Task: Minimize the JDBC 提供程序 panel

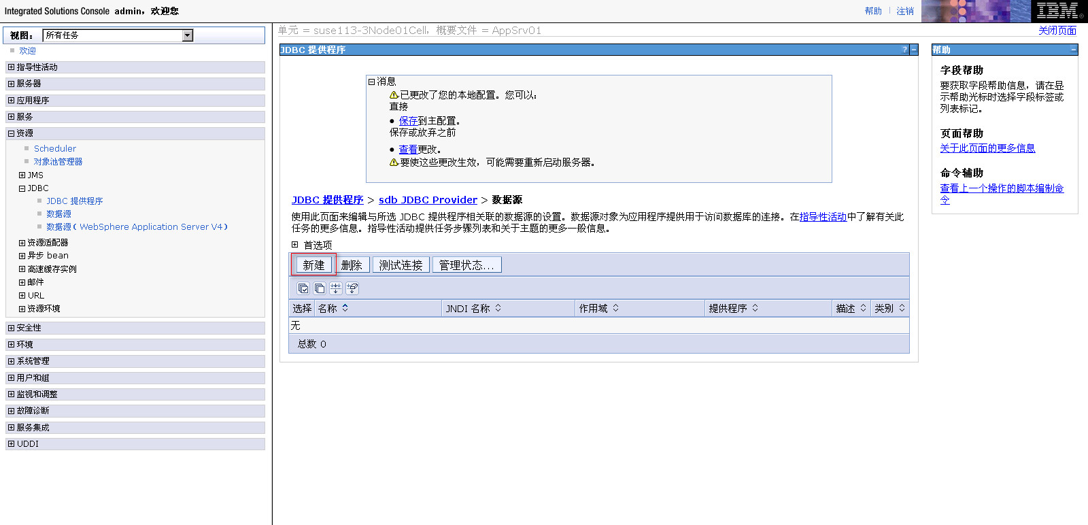Action: click(x=914, y=50)
